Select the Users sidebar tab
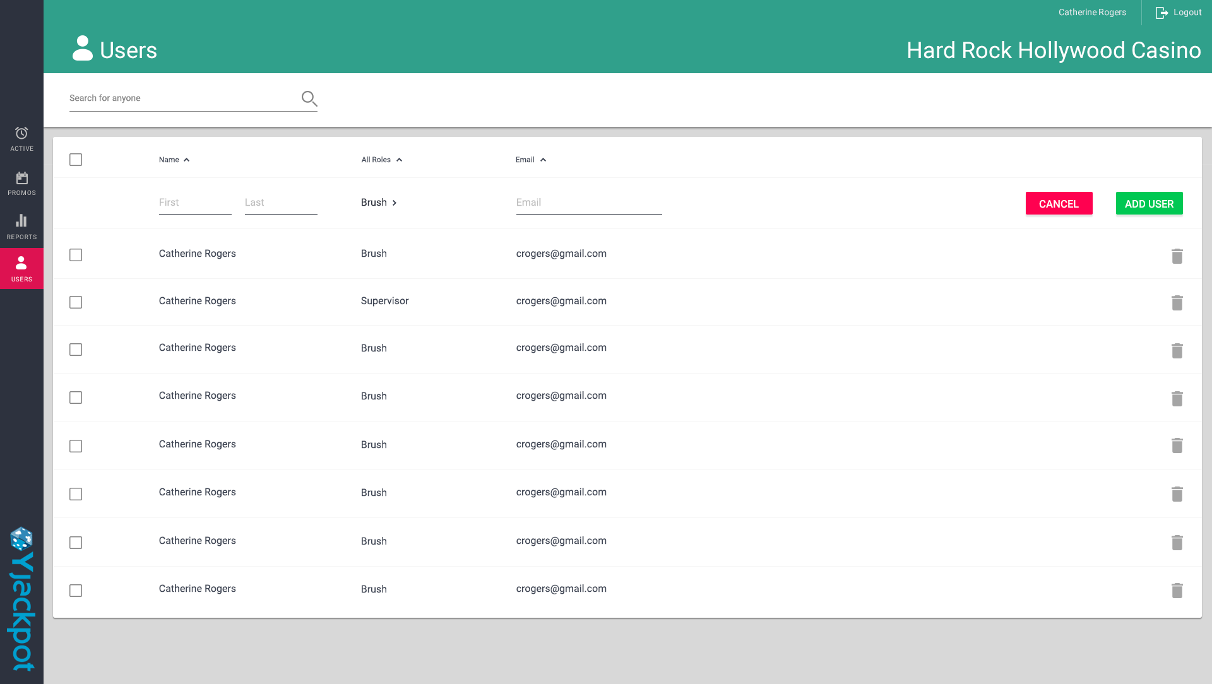 (x=21, y=269)
